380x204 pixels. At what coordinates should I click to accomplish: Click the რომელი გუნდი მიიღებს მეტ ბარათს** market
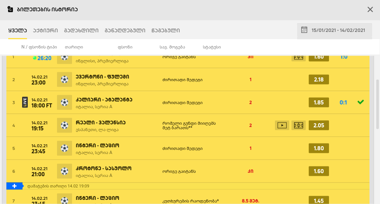point(189,125)
